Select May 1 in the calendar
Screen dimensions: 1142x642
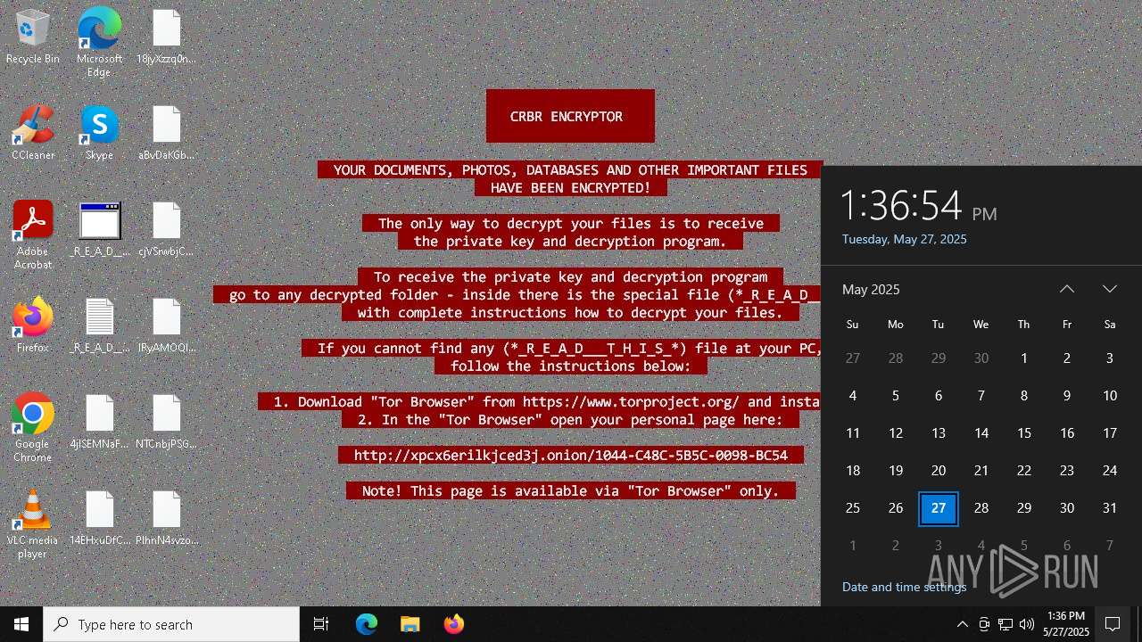(1024, 358)
